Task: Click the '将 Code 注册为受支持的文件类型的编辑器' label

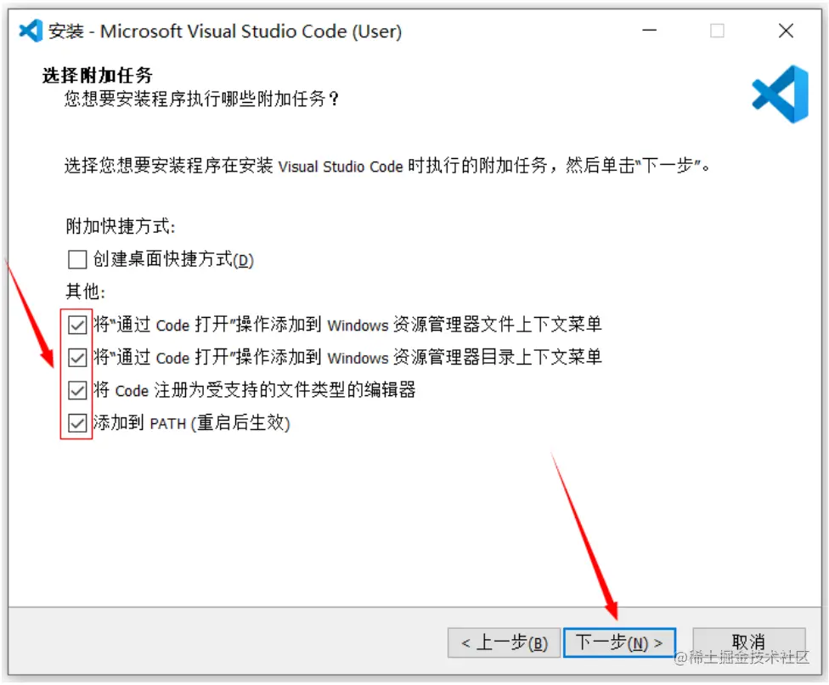Action: click(254, 390)
